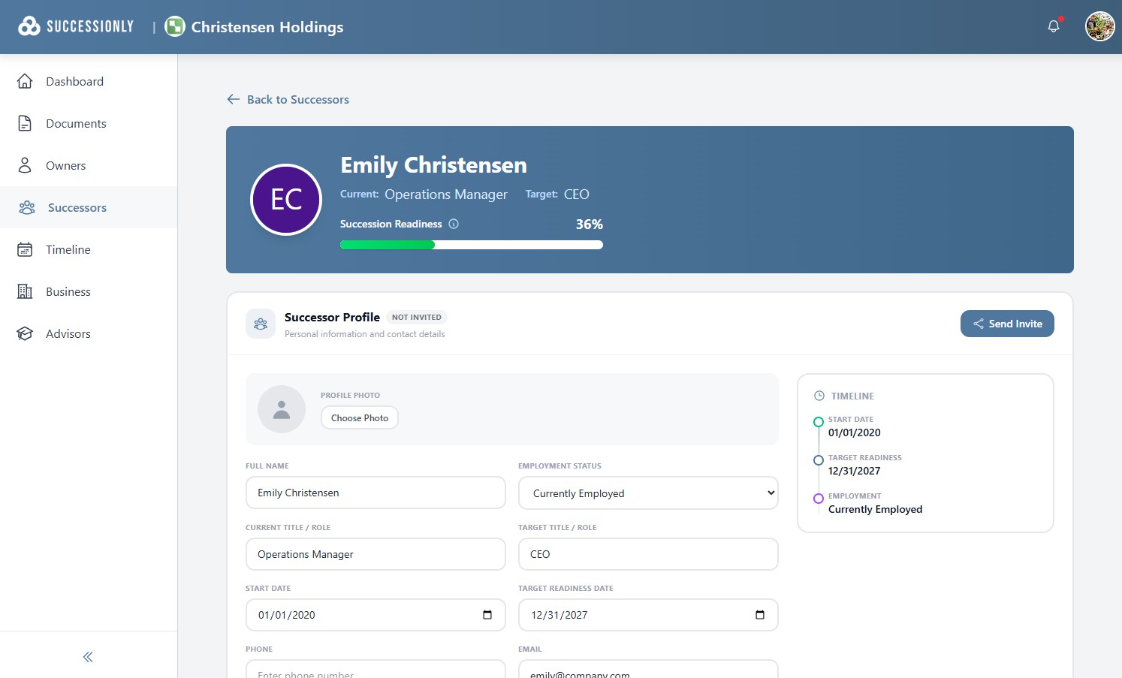Click the notification bell icon

pyautogui.click(x=1054, y=26)
